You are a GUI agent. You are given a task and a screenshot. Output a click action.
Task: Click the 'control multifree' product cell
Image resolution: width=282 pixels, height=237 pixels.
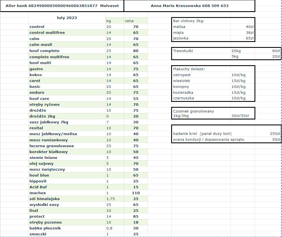pos(67,33)
